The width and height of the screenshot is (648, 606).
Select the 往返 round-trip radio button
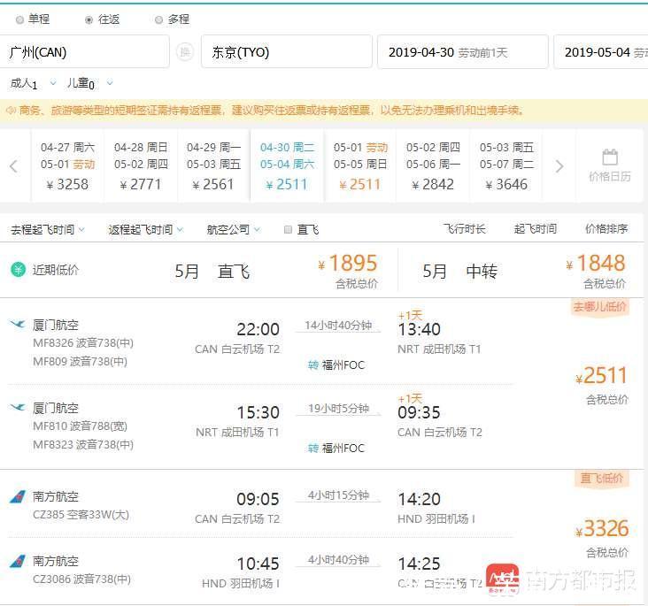tap(89, 19)
